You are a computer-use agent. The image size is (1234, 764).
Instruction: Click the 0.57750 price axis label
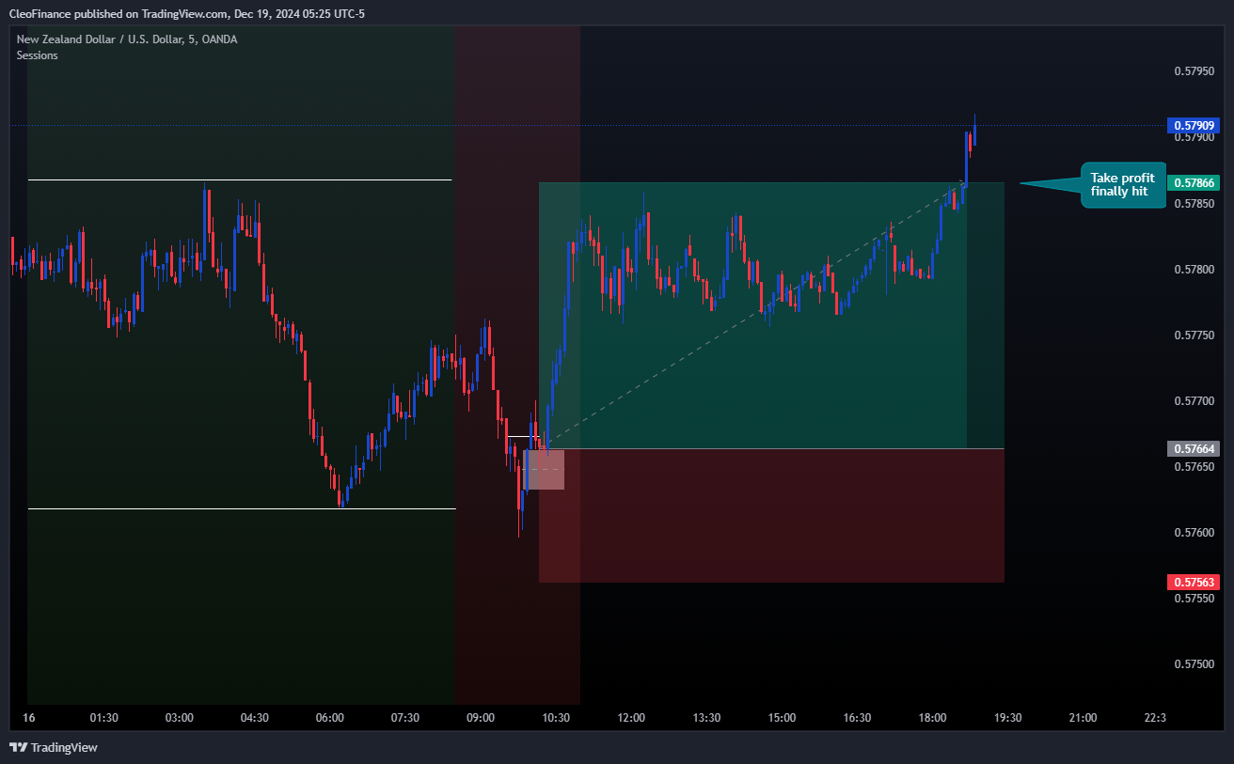point(1194,335)
